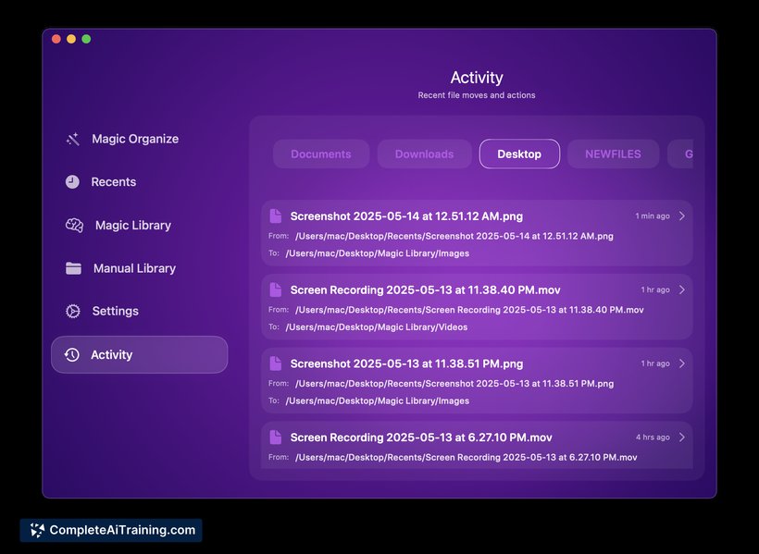Open Settings sidebar label
This screenshot has width=759, height=554.
point(115,311)
